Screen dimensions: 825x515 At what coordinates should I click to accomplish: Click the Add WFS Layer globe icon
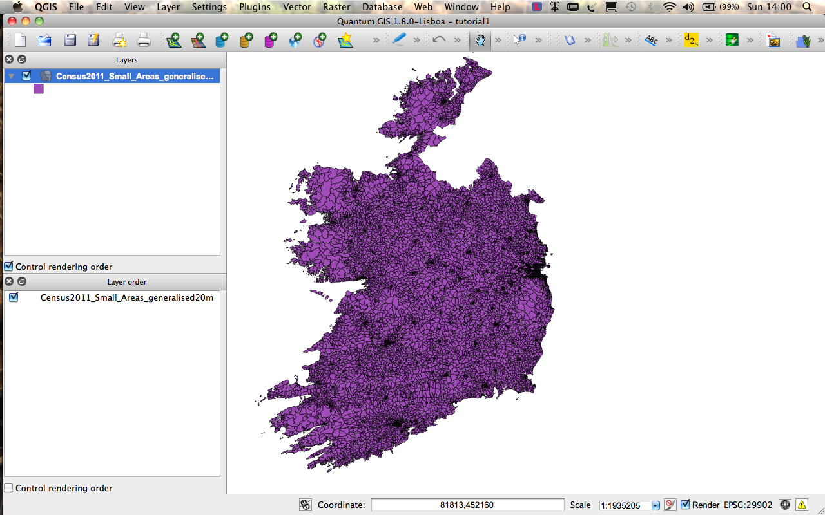[x=320, y=41]
